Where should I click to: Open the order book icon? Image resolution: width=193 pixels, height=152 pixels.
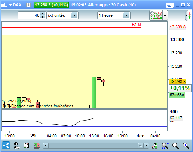pos(37,146)
